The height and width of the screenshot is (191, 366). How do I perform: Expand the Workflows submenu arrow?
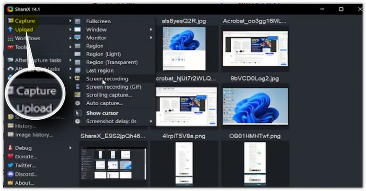pyautogui.click(x=70, y=38)
